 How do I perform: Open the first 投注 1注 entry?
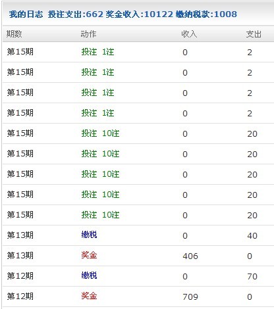tap(97, 52)
